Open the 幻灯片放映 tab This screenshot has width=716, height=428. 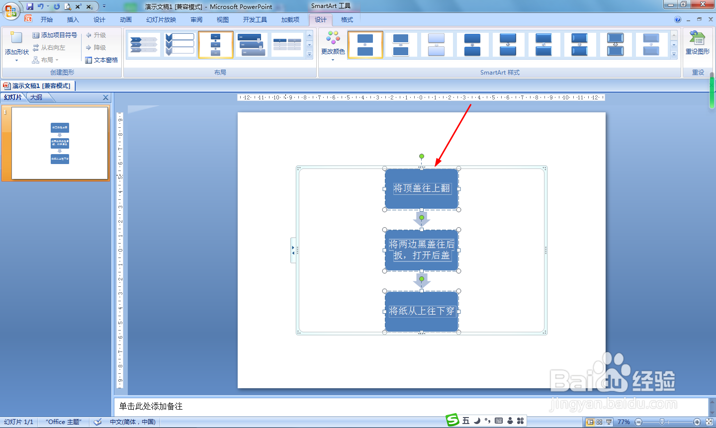[161, 19]
